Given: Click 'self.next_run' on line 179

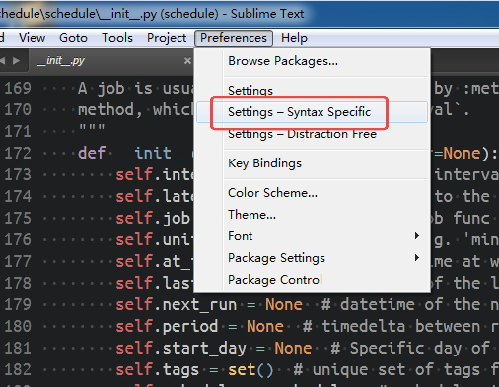Looking at the screenshot, I should tap(177, 304).
